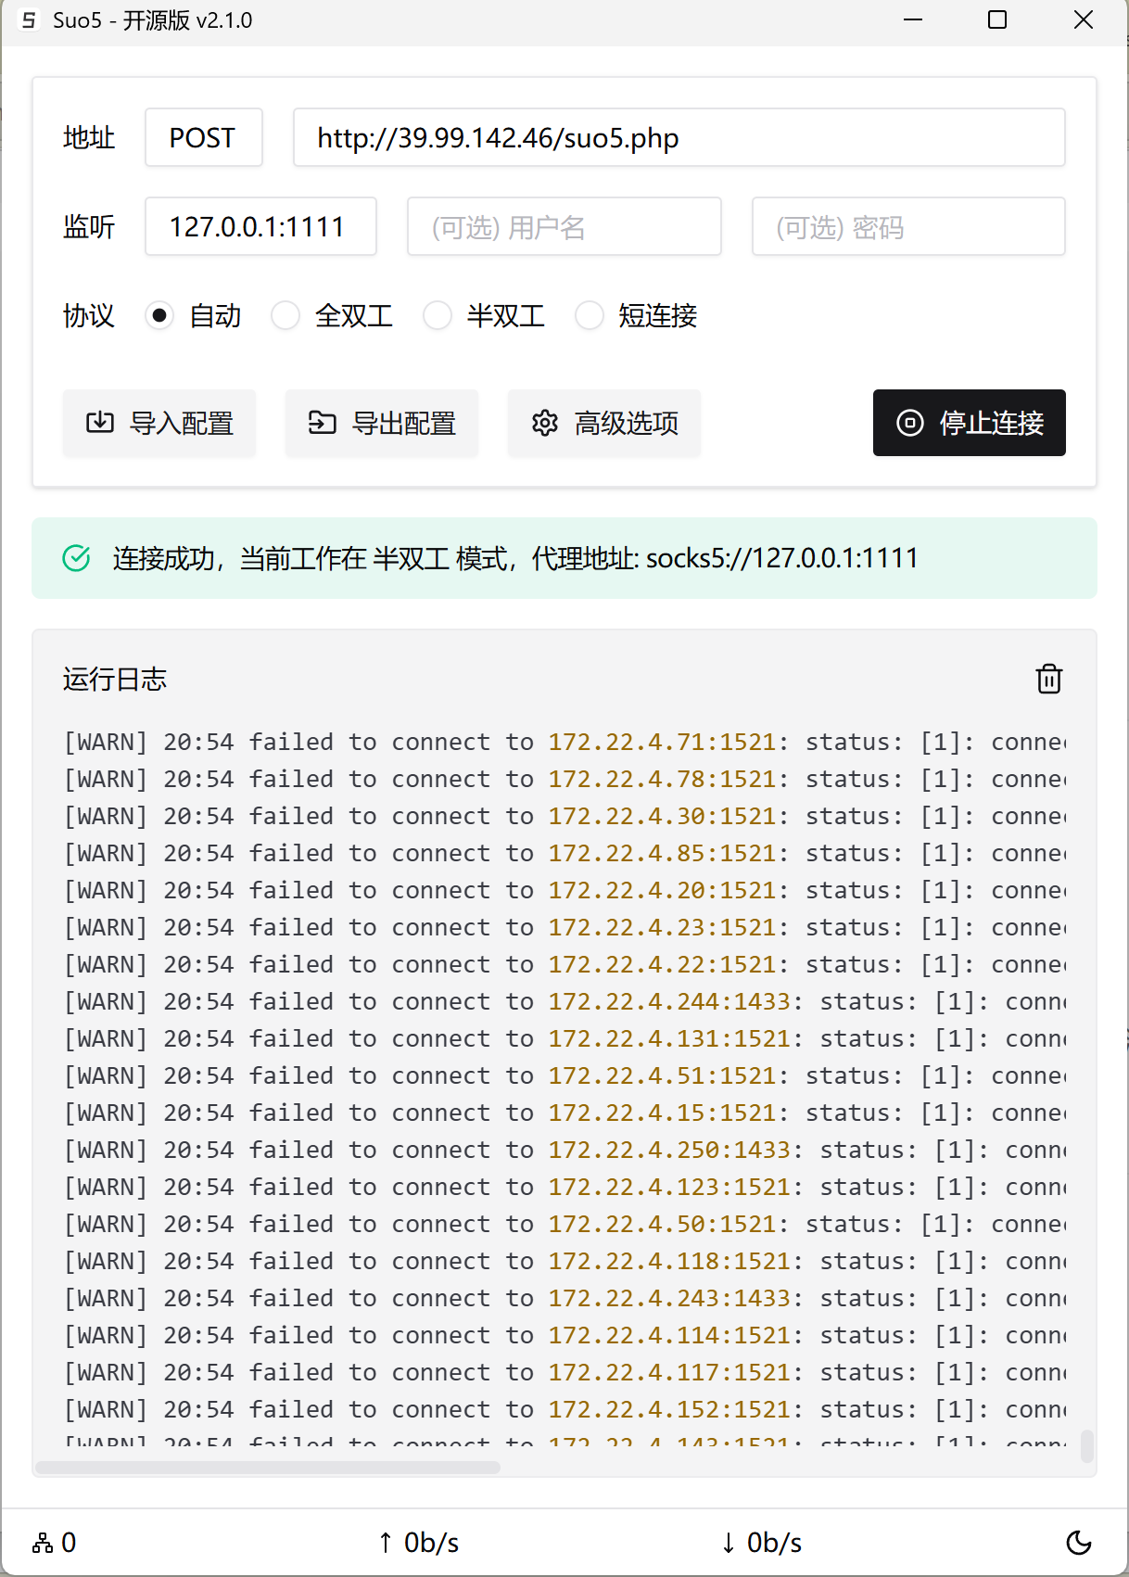
Task: Click the log entry for 172.22.4.85:1521
Action: [x=564, y=853]
